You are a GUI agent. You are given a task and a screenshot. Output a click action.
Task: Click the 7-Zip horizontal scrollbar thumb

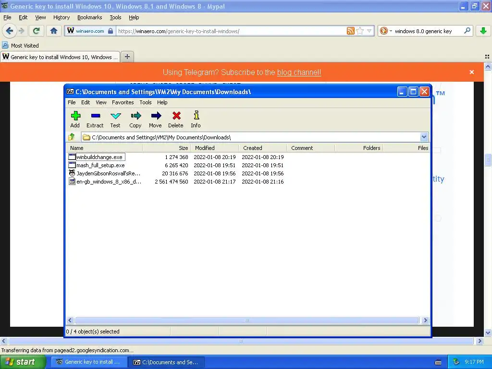point(247,320)
